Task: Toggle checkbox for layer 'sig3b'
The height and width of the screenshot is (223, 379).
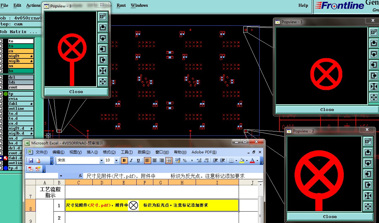Action: coord(1,61)
